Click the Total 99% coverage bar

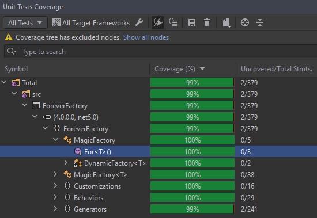pyautogui.click(x=193, y=82)
